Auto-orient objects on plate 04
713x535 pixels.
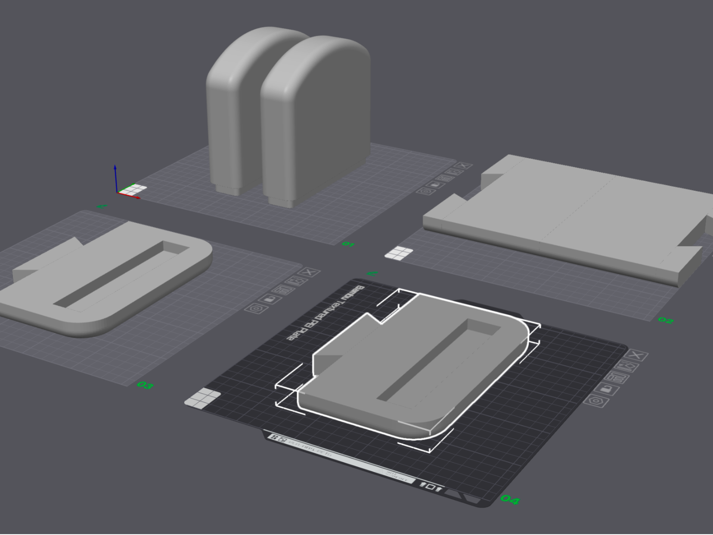click(x=626, y=367)
